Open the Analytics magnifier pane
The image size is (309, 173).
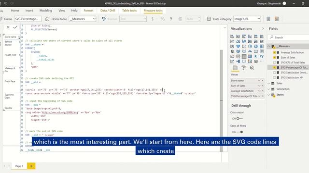click(x=252, y=68)
